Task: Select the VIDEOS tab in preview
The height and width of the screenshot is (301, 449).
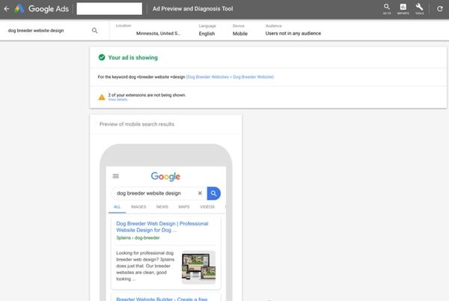Action: 207,207
